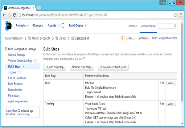Click the help icon after the Build Steps description

pyautogui.click(x=84, y=58)
